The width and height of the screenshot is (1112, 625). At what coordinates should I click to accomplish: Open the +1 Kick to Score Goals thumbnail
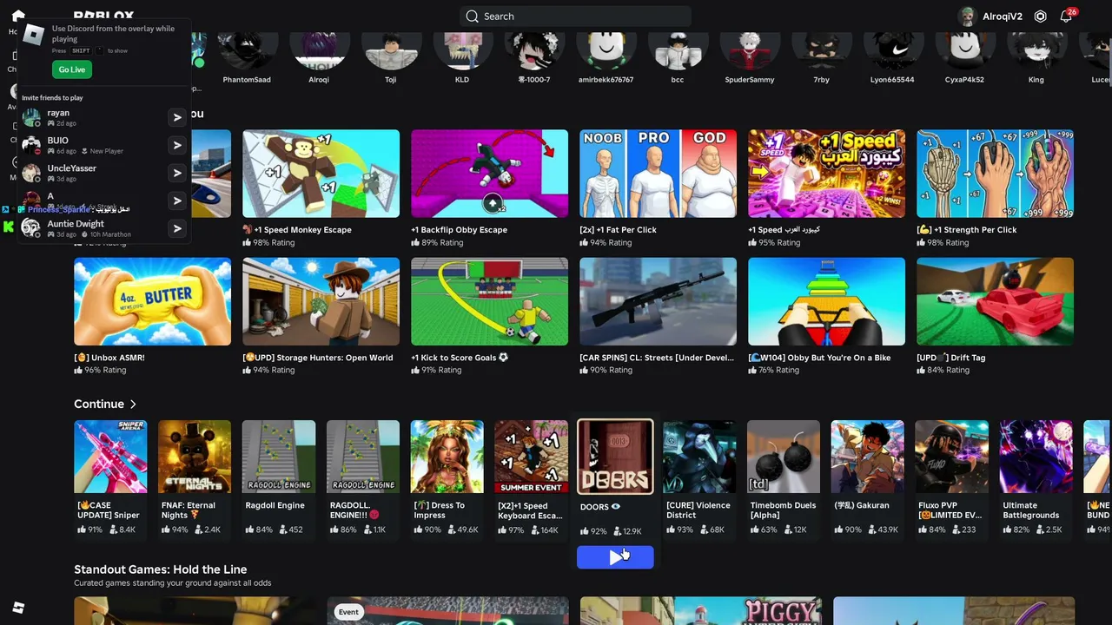[489, 301]
